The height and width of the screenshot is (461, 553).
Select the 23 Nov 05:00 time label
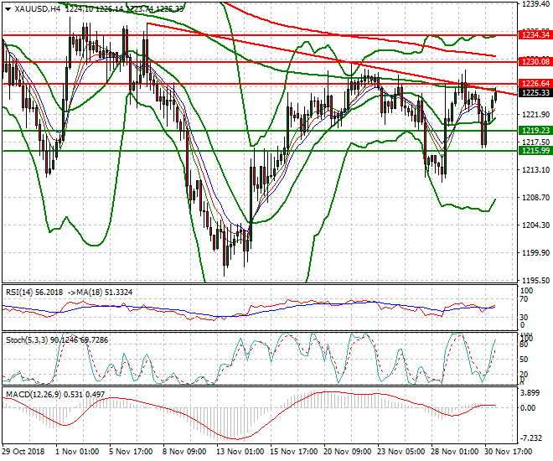[x=401, y=452]
